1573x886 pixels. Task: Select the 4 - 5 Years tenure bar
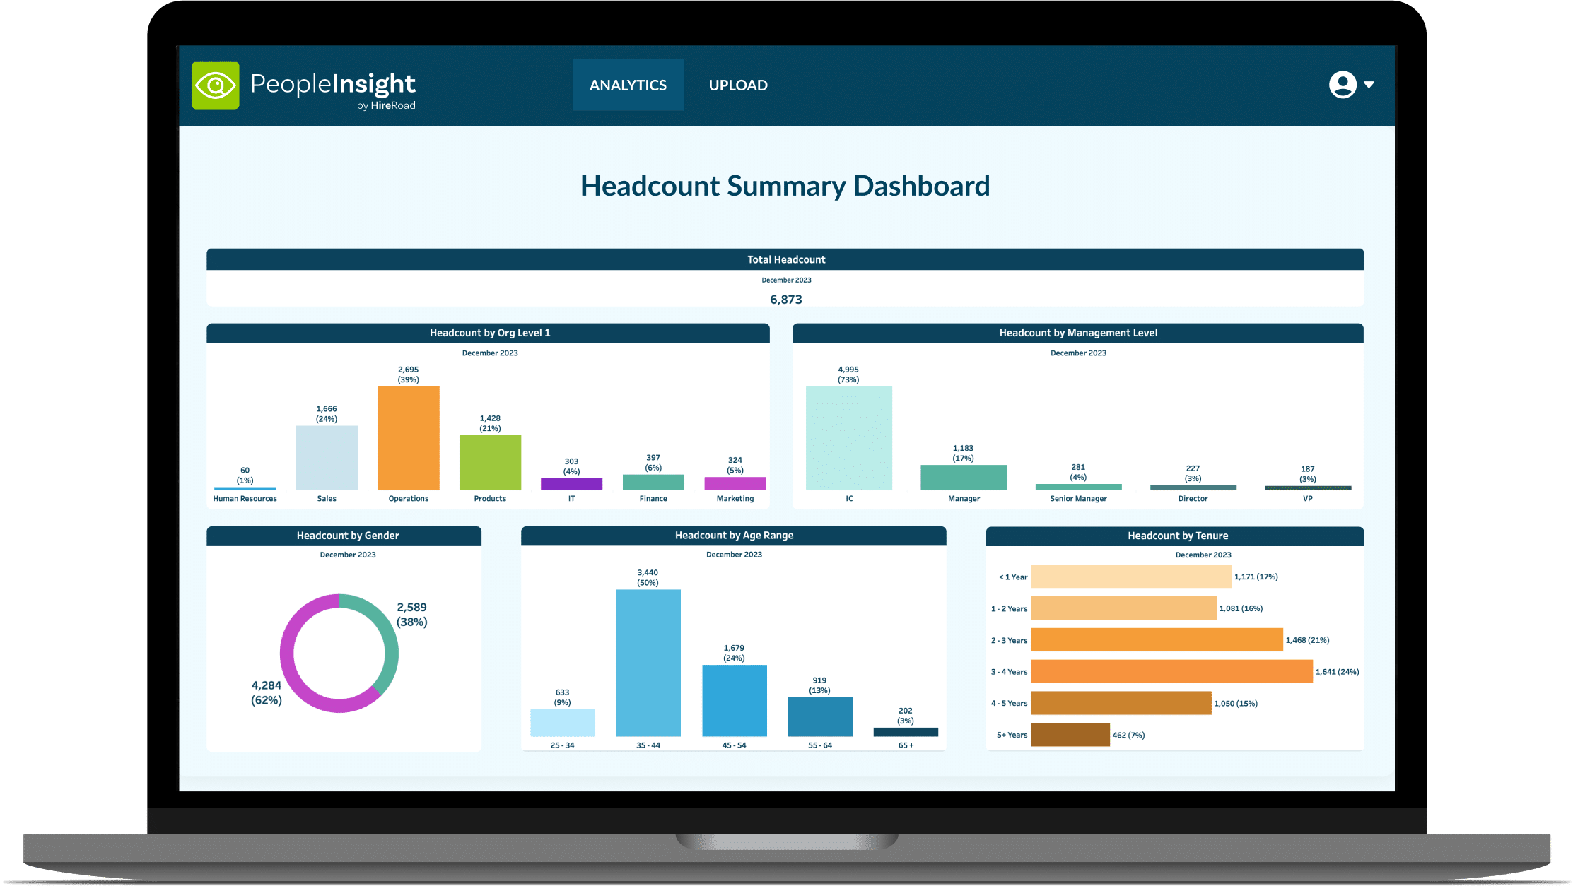1121,703
